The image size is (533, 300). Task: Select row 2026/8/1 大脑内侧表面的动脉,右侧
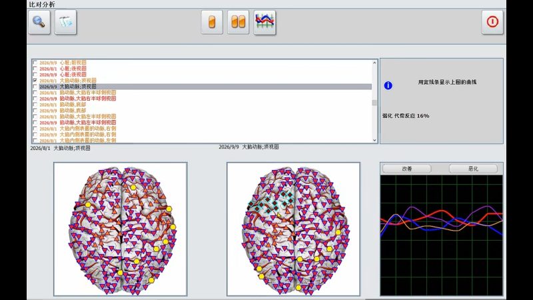pos(77,129)
